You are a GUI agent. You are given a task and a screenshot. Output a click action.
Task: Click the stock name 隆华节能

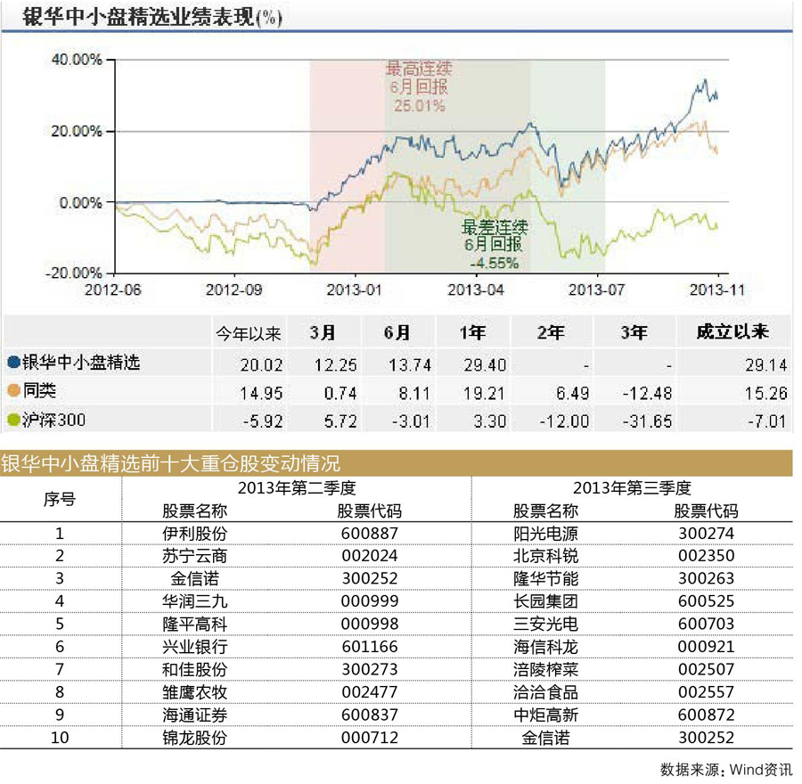[x=545, y=579]
